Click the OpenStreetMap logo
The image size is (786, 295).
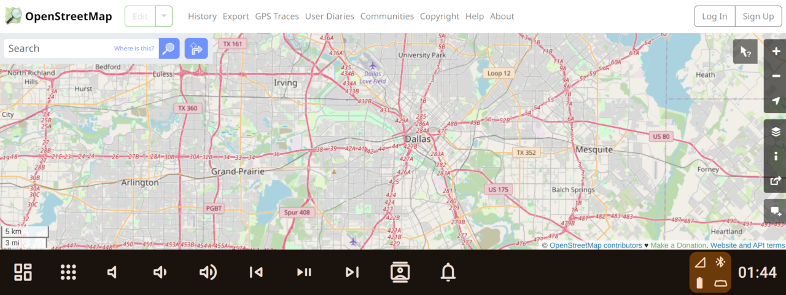coord(58,16)
